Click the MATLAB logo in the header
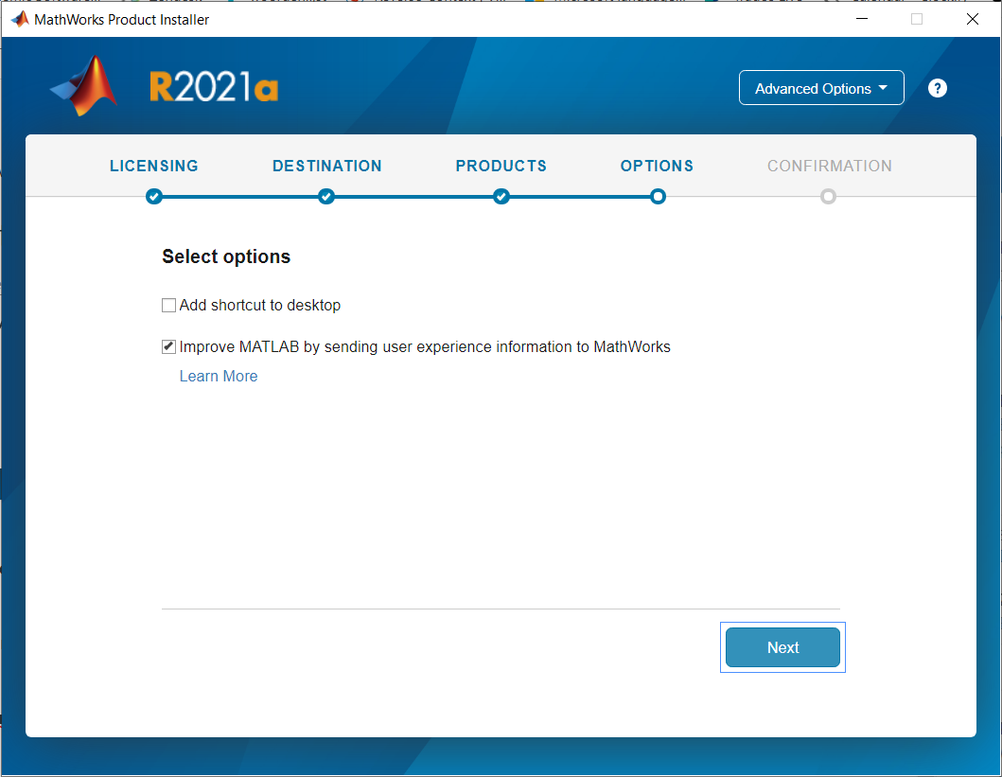The width and height of the screenshot is (1002, 777). [84, 85]
